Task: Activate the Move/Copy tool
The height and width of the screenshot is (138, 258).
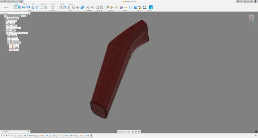Action: point(78,7)
